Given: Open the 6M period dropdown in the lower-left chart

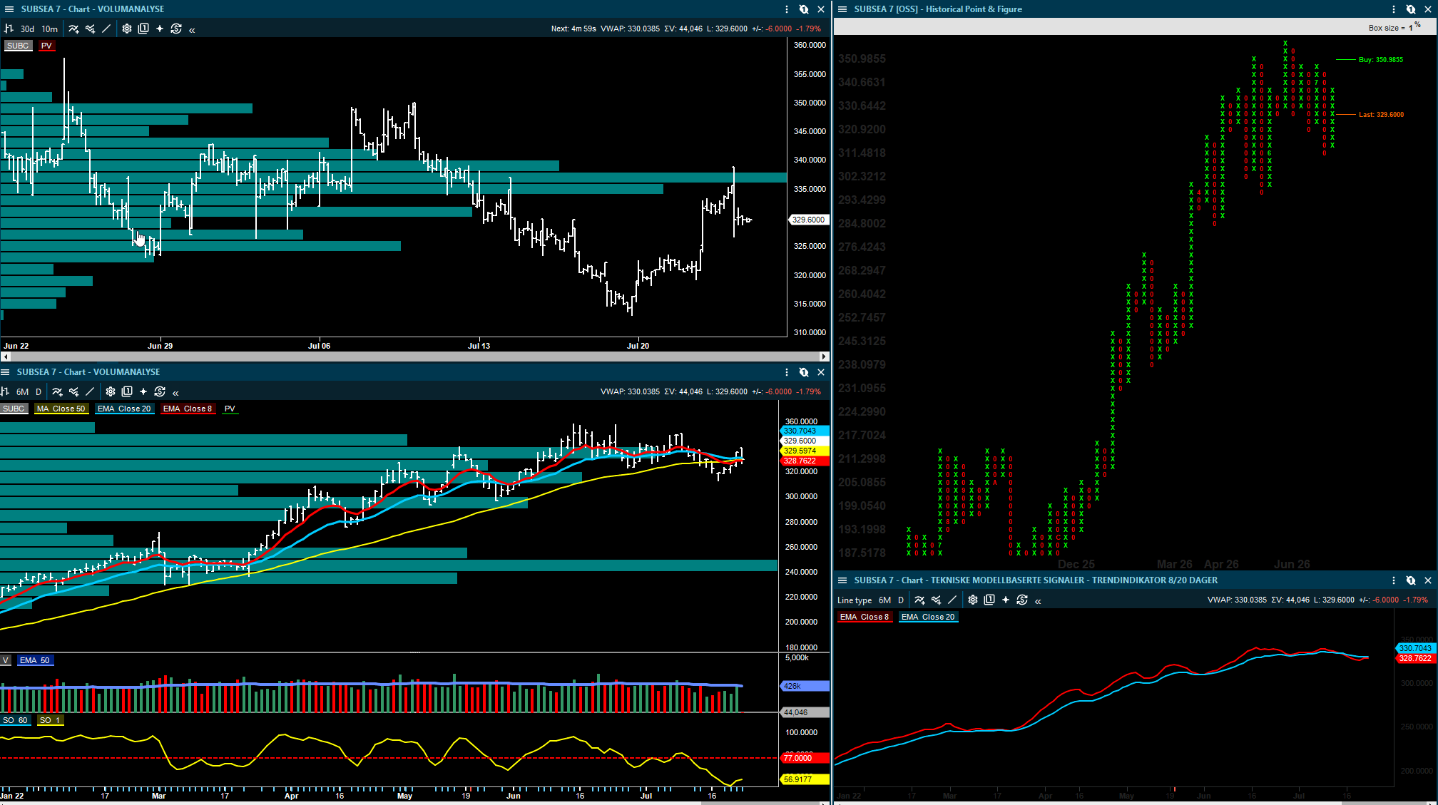Looking at the screenshot, I should 23,391.
